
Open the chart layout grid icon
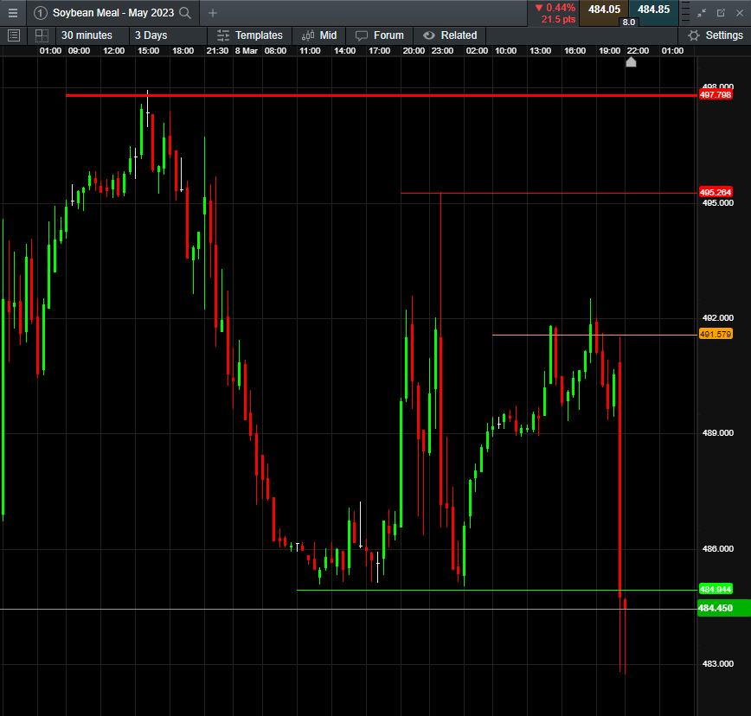pos(42,35)
